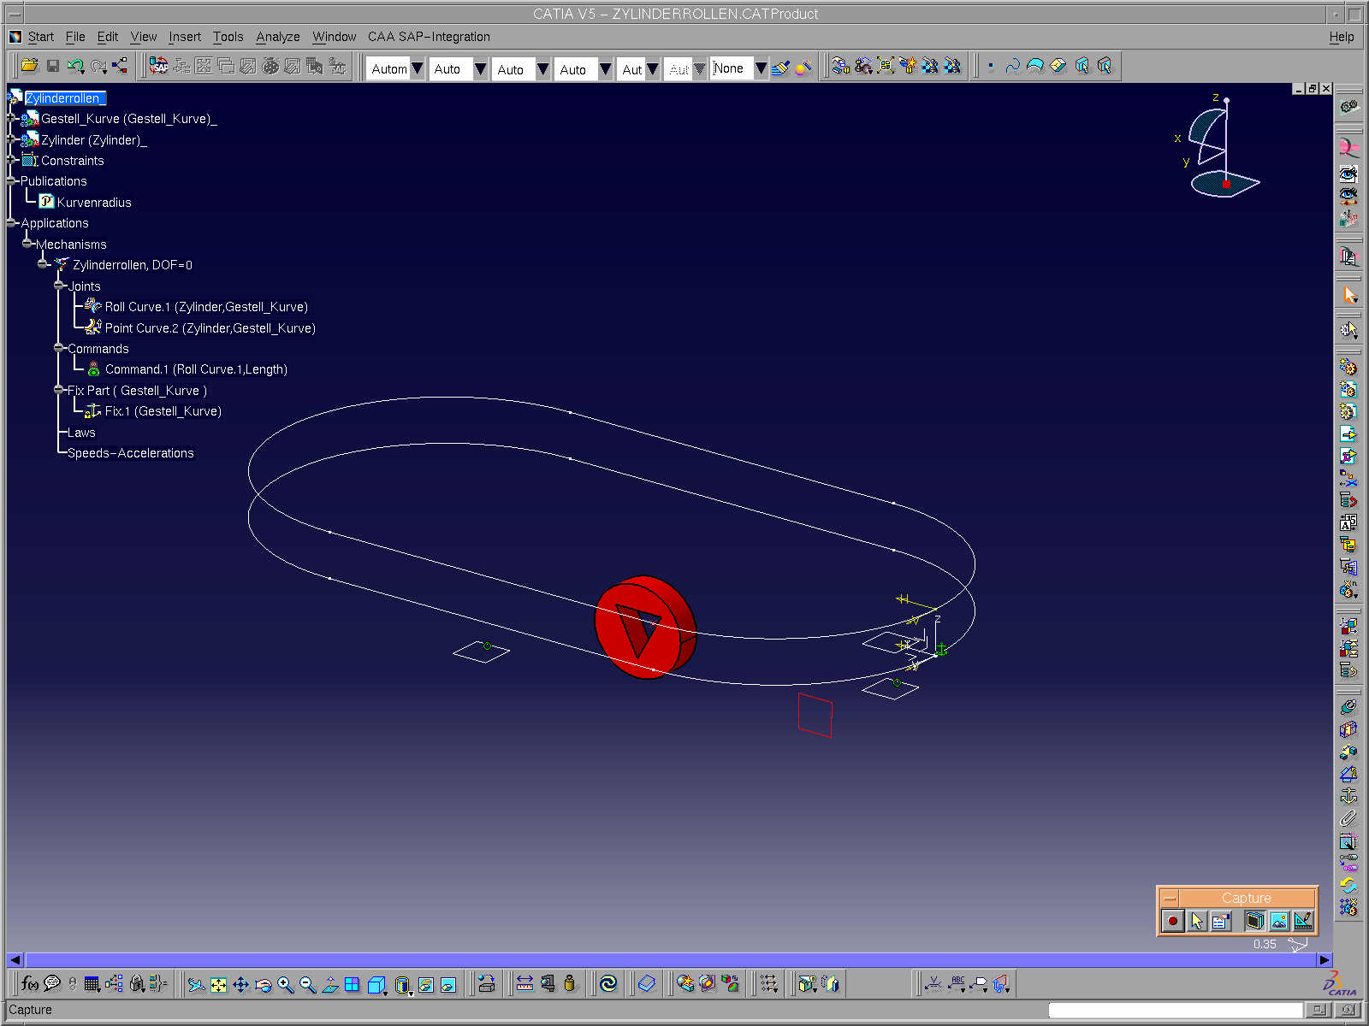The image size is (1369, 1026).
Task: Collapse the Joints tree node
Action: pos(59,286)
